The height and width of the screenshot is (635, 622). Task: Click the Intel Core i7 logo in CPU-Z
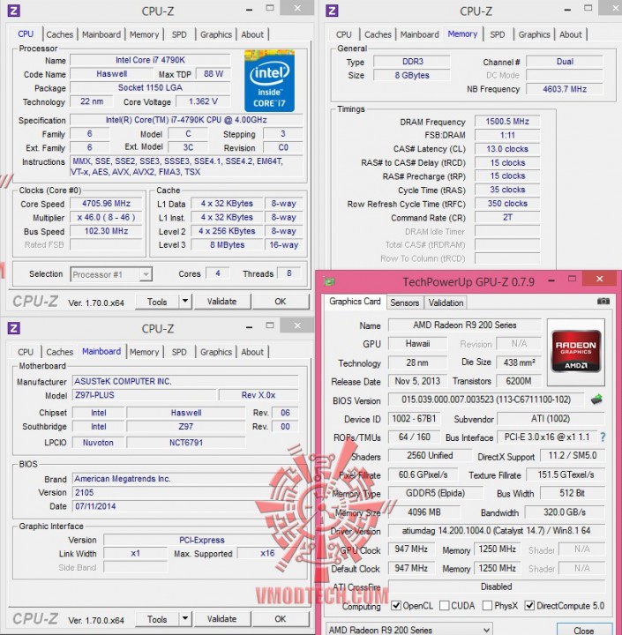[269, 80]
